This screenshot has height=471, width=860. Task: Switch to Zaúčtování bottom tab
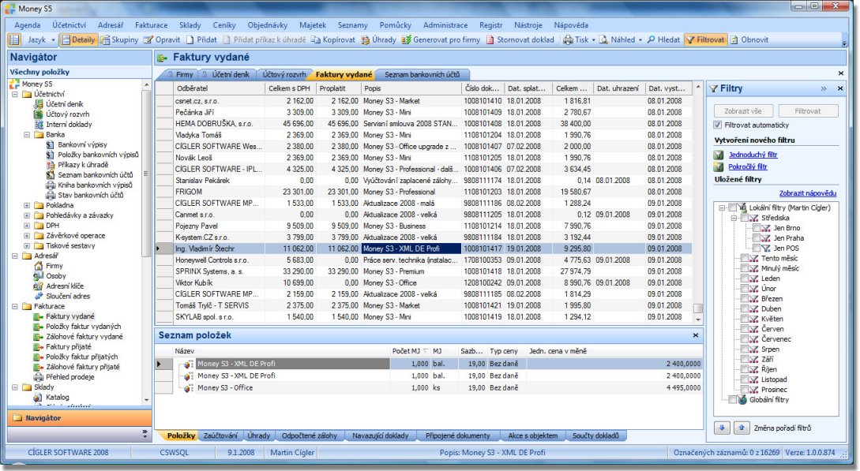coord(220,436)
